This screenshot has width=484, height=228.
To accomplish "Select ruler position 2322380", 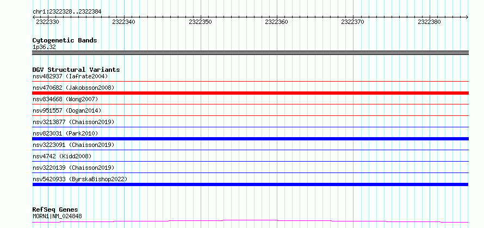I will point(430,22).
